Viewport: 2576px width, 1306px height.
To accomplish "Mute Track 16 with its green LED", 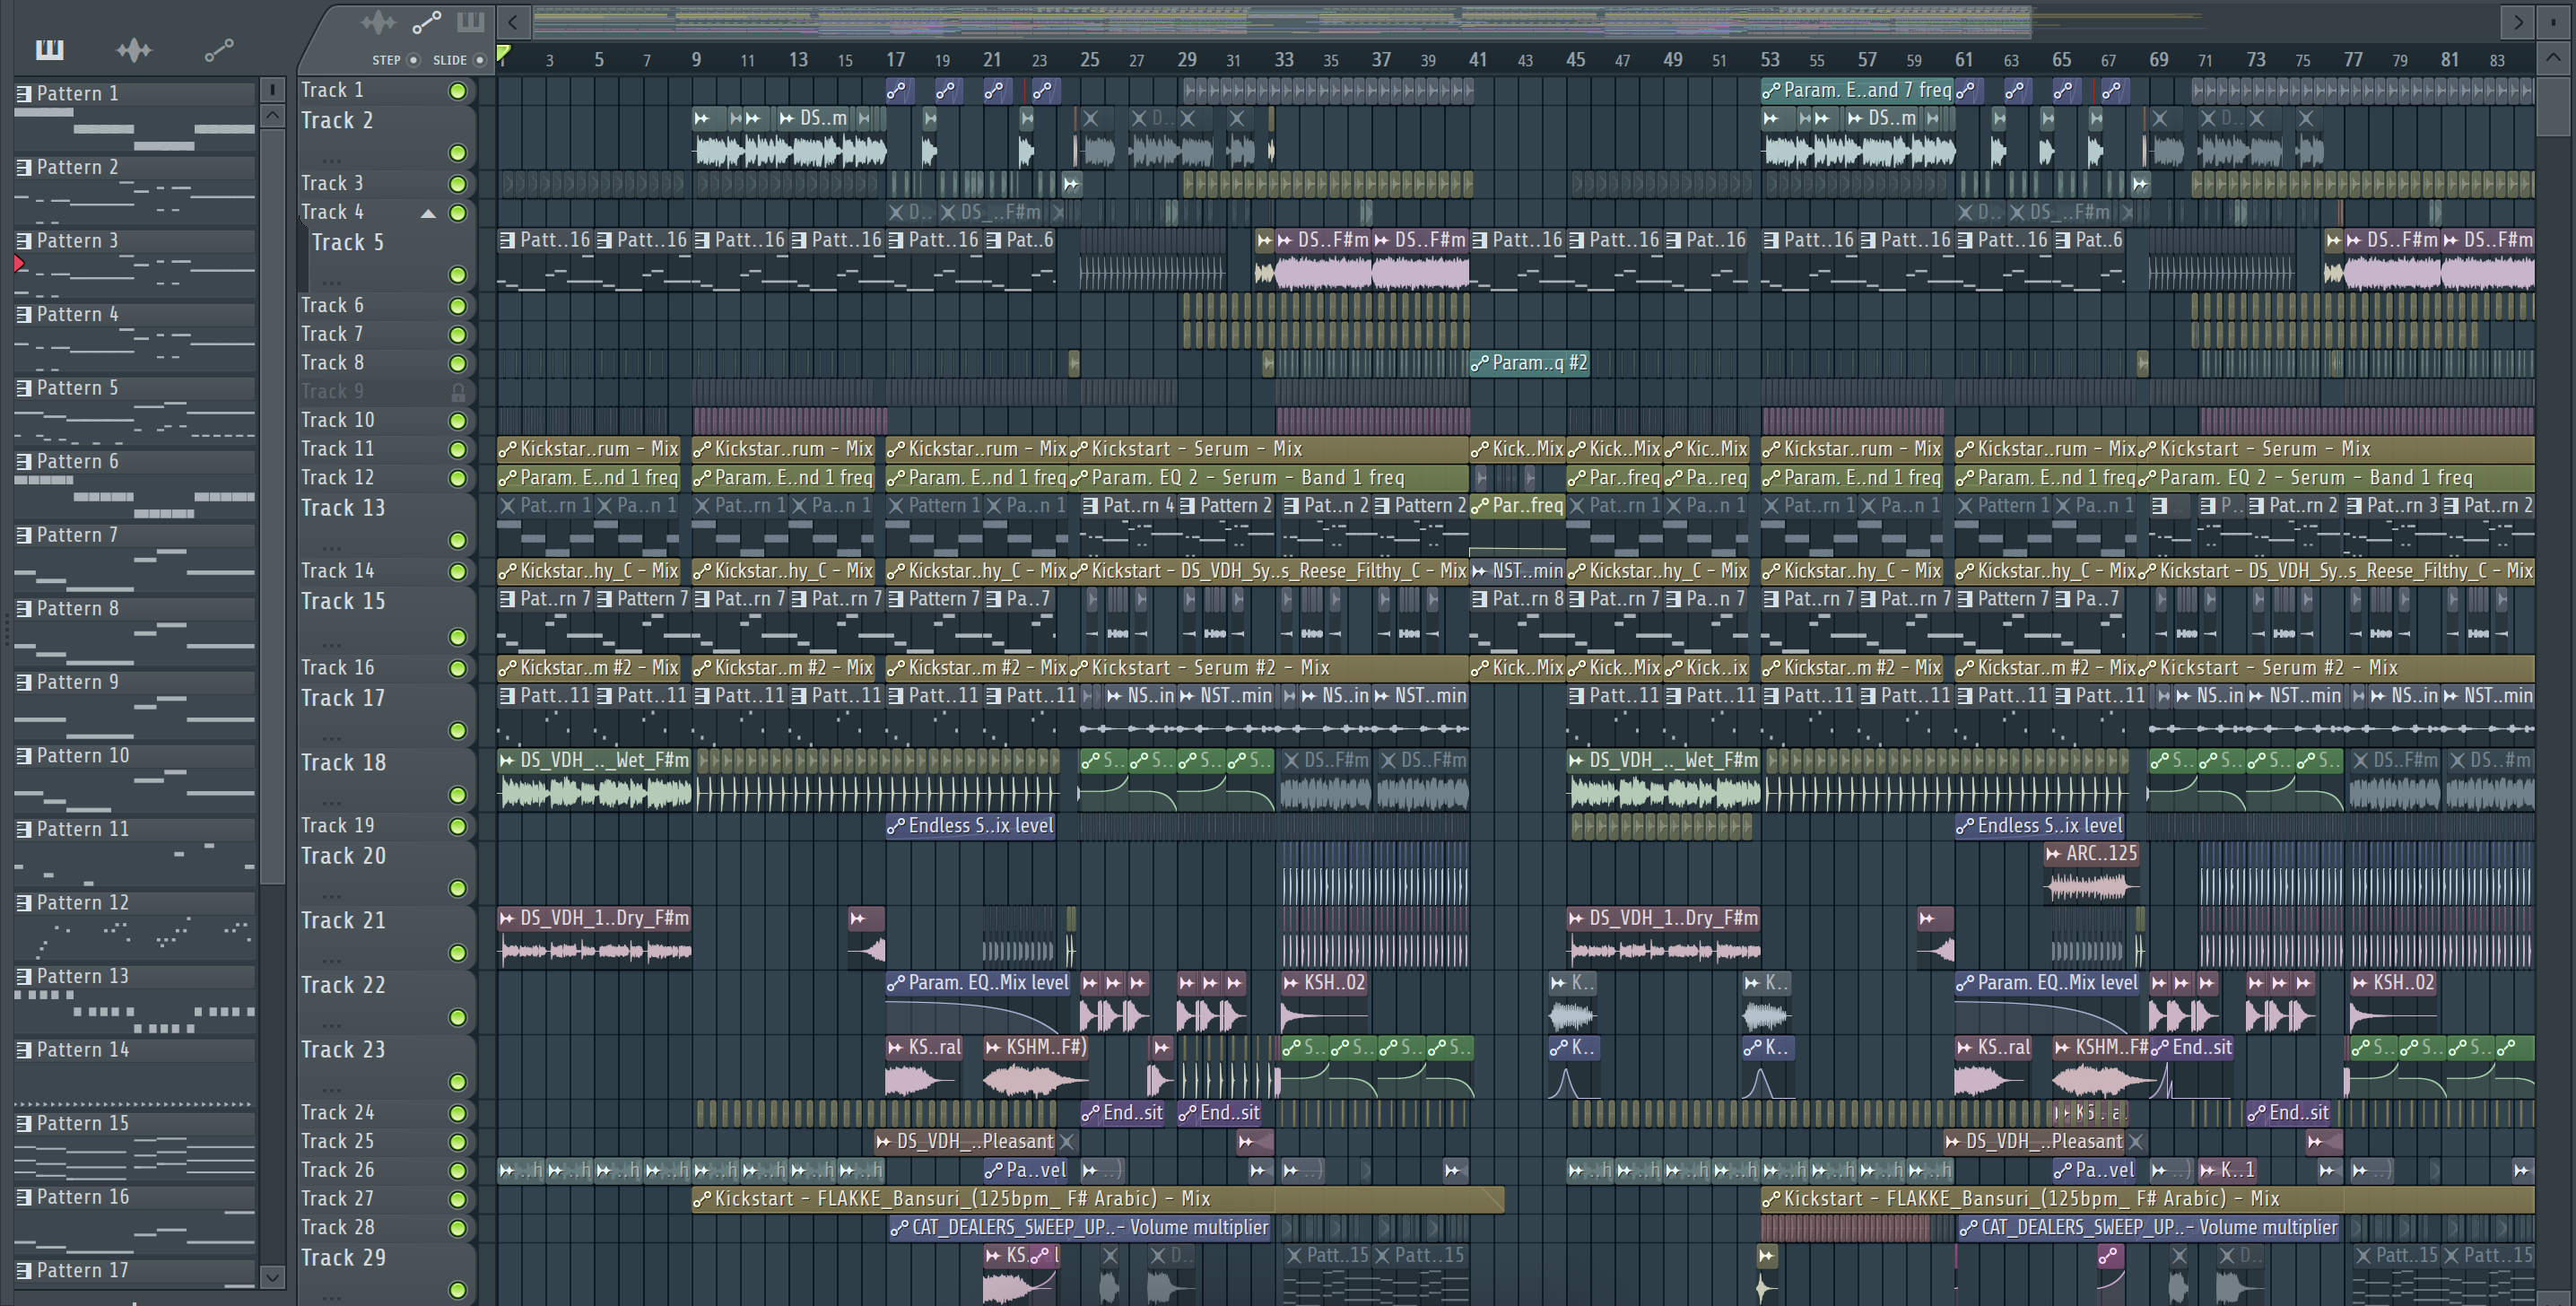I will [458, 668].
